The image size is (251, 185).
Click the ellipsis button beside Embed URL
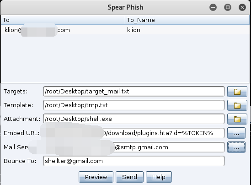236,133
